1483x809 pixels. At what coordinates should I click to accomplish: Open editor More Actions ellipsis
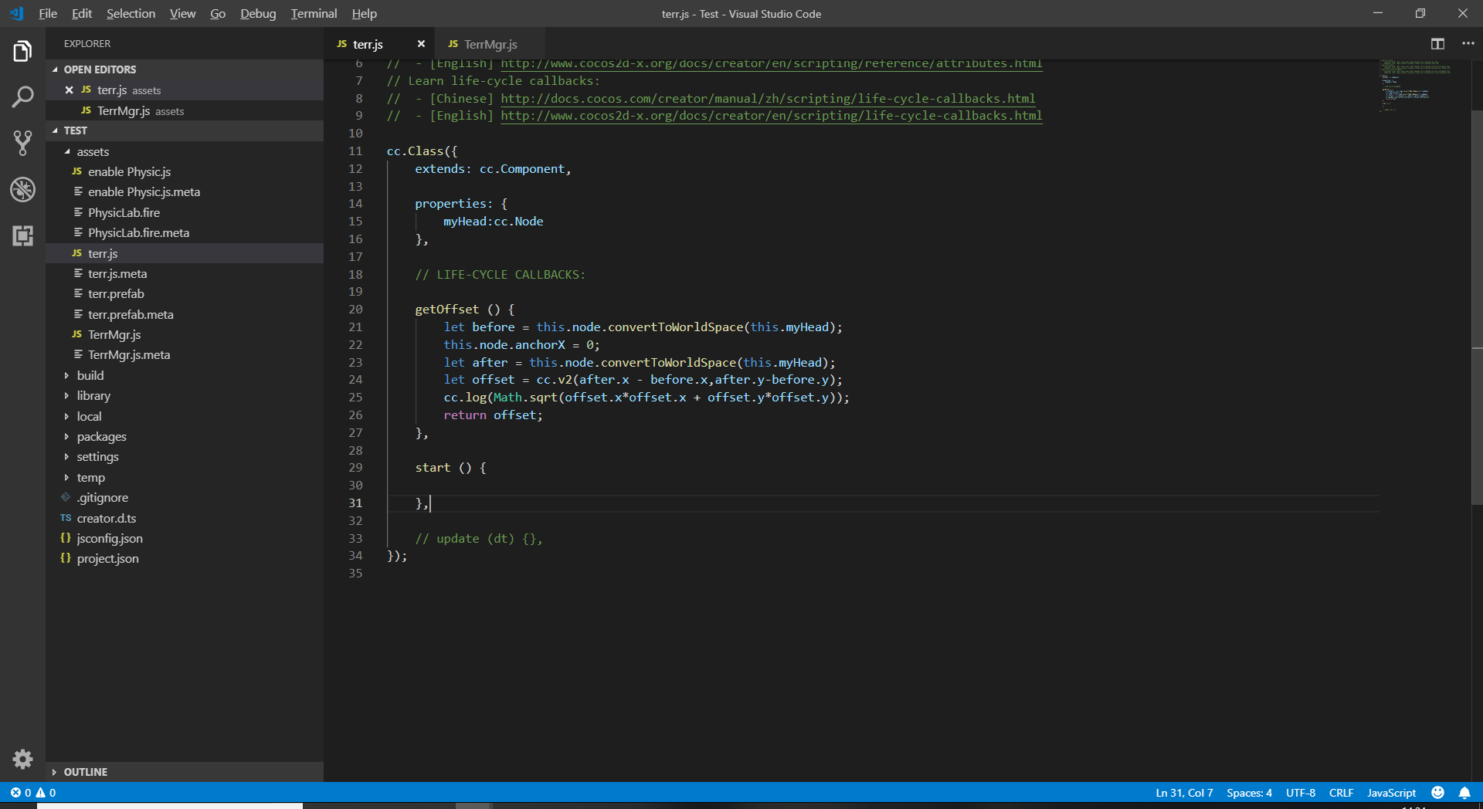(1468, 44)
